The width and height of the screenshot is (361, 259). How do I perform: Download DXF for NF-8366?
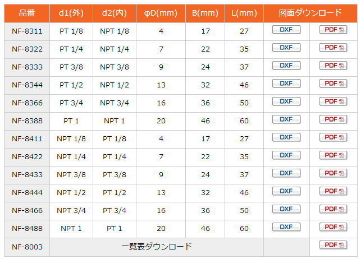pyautogui.click(x=286, y=101)
